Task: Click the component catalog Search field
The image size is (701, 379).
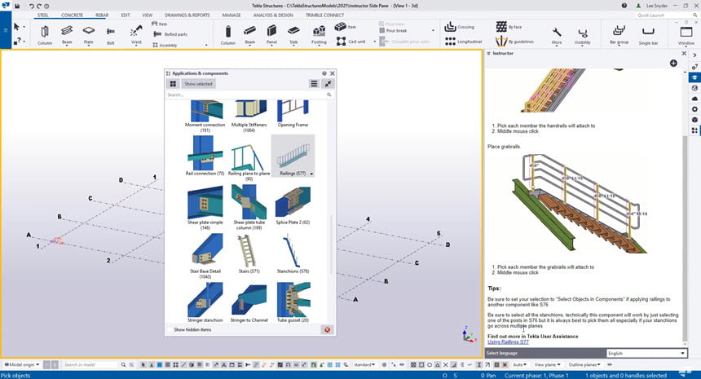Action: 249,95
